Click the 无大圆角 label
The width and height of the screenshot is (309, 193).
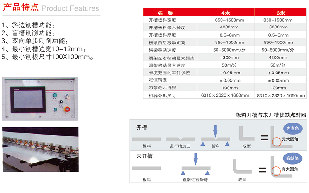pos(290,139)
